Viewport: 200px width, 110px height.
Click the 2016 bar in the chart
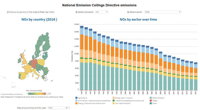coord(196,76)
